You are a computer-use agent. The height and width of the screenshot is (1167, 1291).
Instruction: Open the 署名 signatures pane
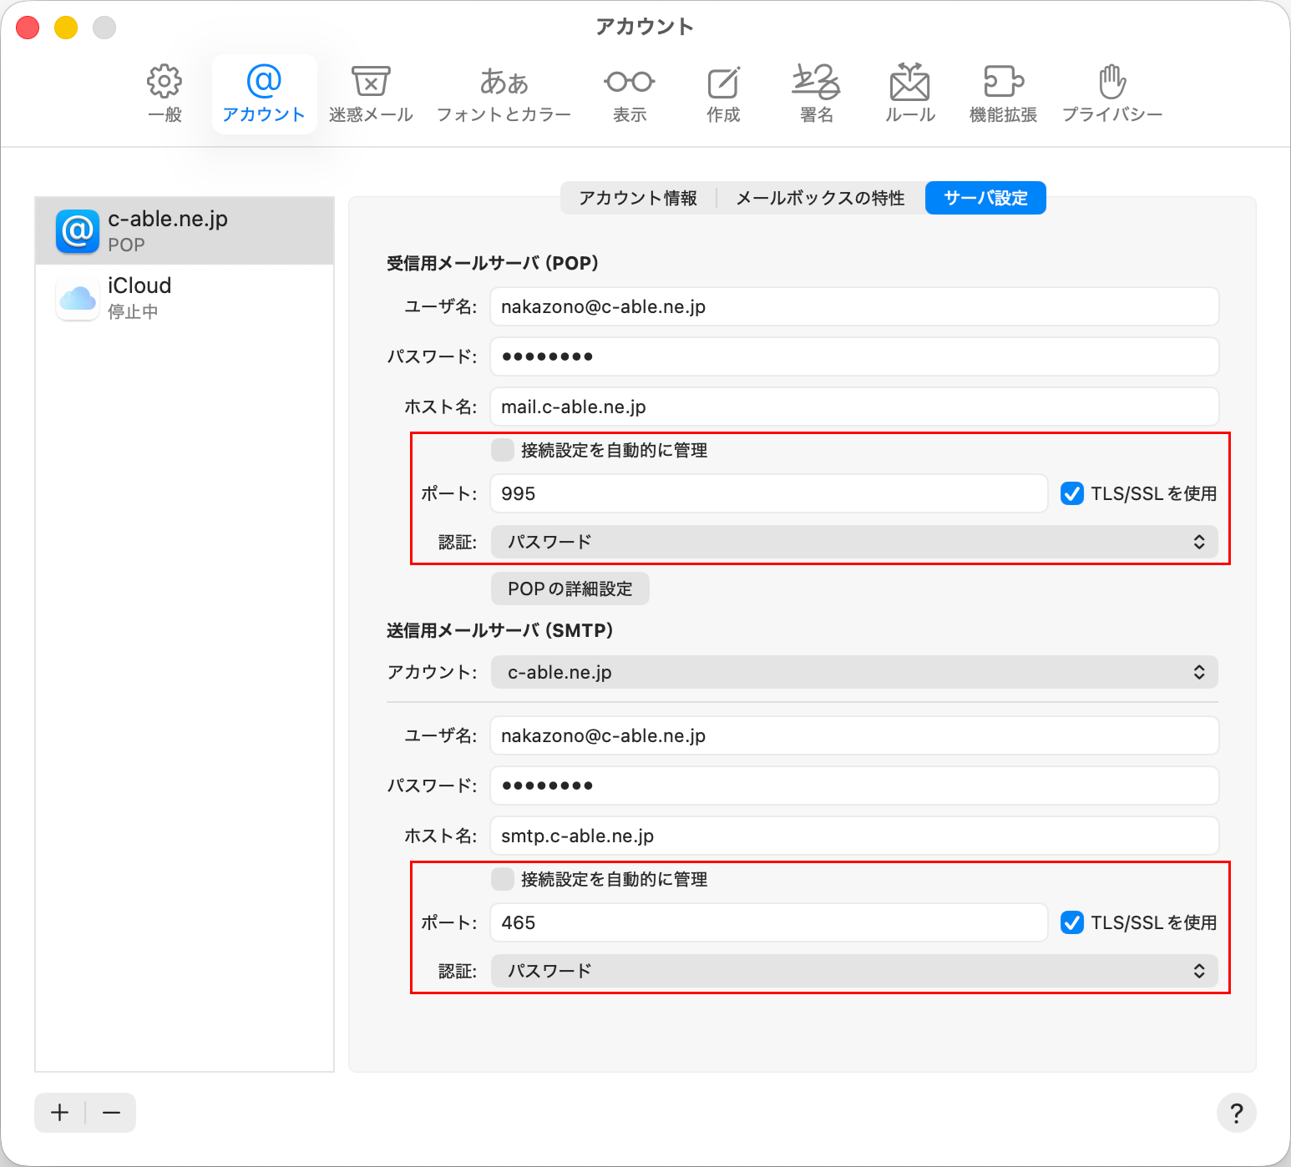[816, 93]
